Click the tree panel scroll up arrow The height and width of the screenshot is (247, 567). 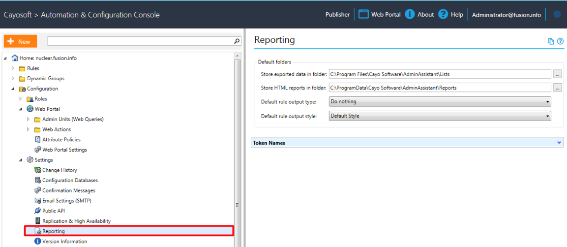(x=237, y=56)
